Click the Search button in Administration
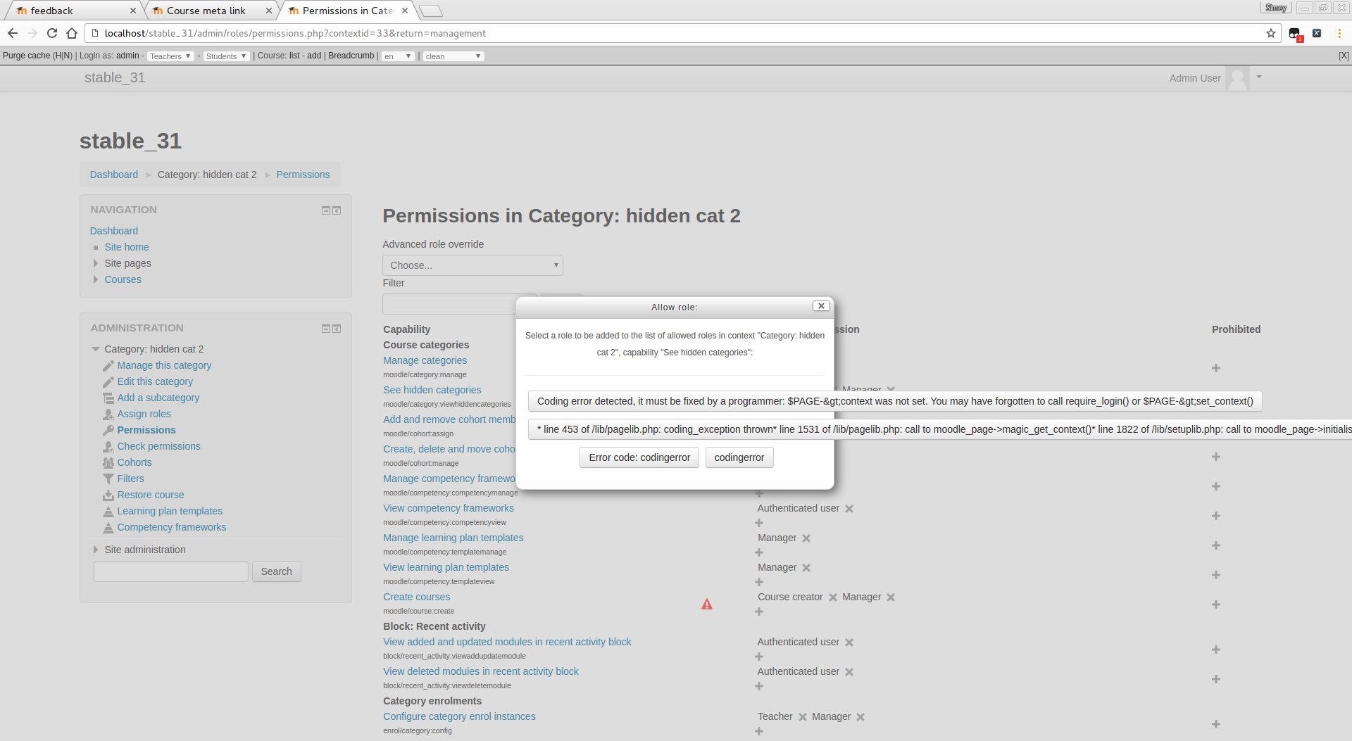This screenshot has width=1352, height=741. (277, 571)
